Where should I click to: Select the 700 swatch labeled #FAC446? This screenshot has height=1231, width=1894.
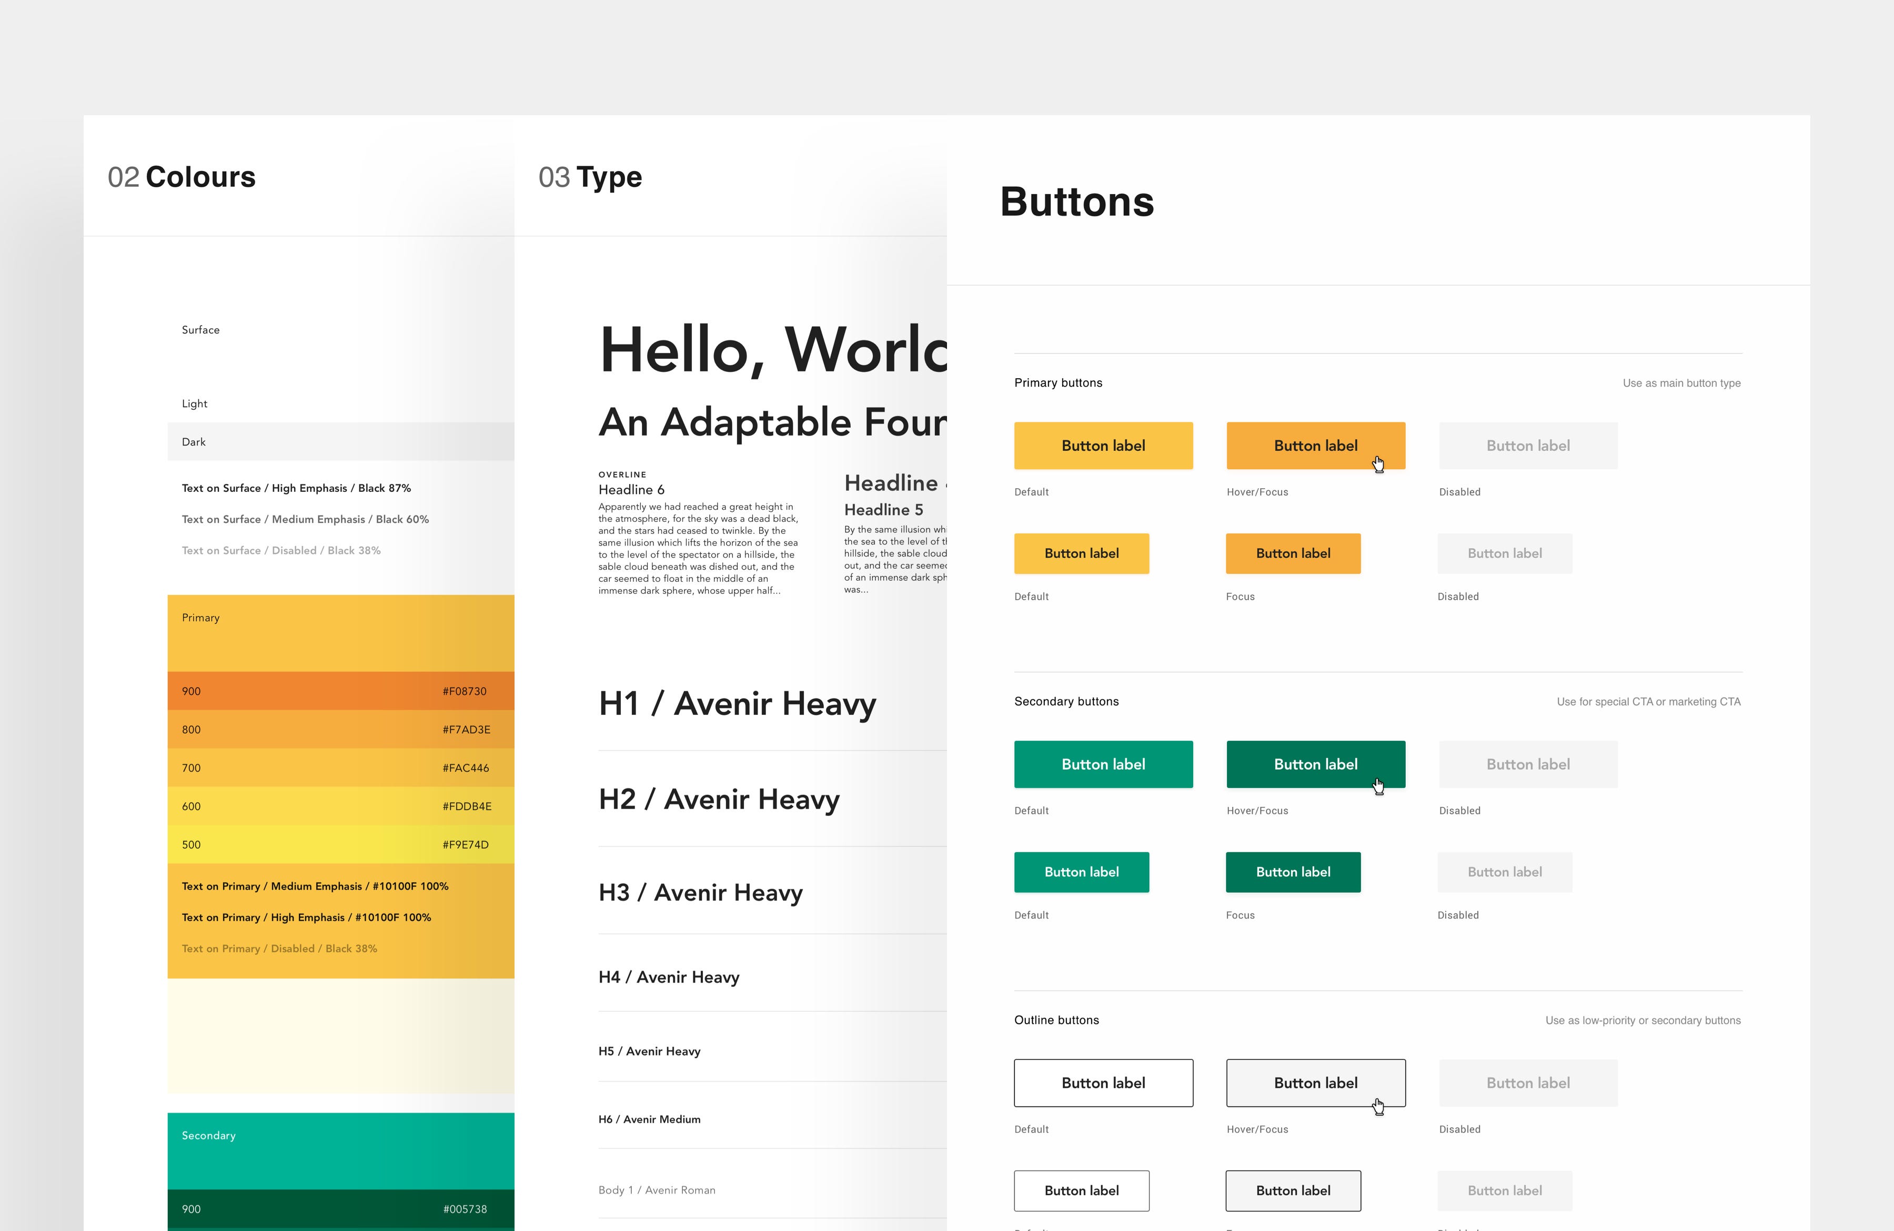[340, 767]
